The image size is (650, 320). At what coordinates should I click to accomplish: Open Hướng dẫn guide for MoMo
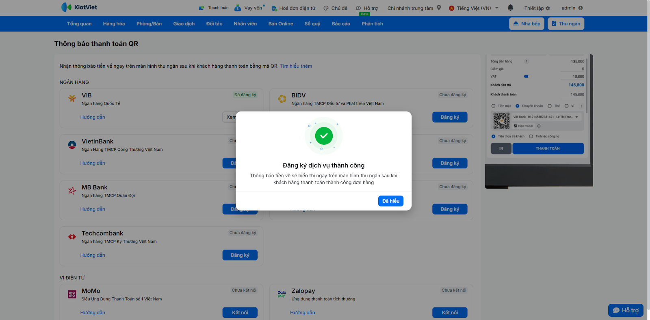point(93,313)
